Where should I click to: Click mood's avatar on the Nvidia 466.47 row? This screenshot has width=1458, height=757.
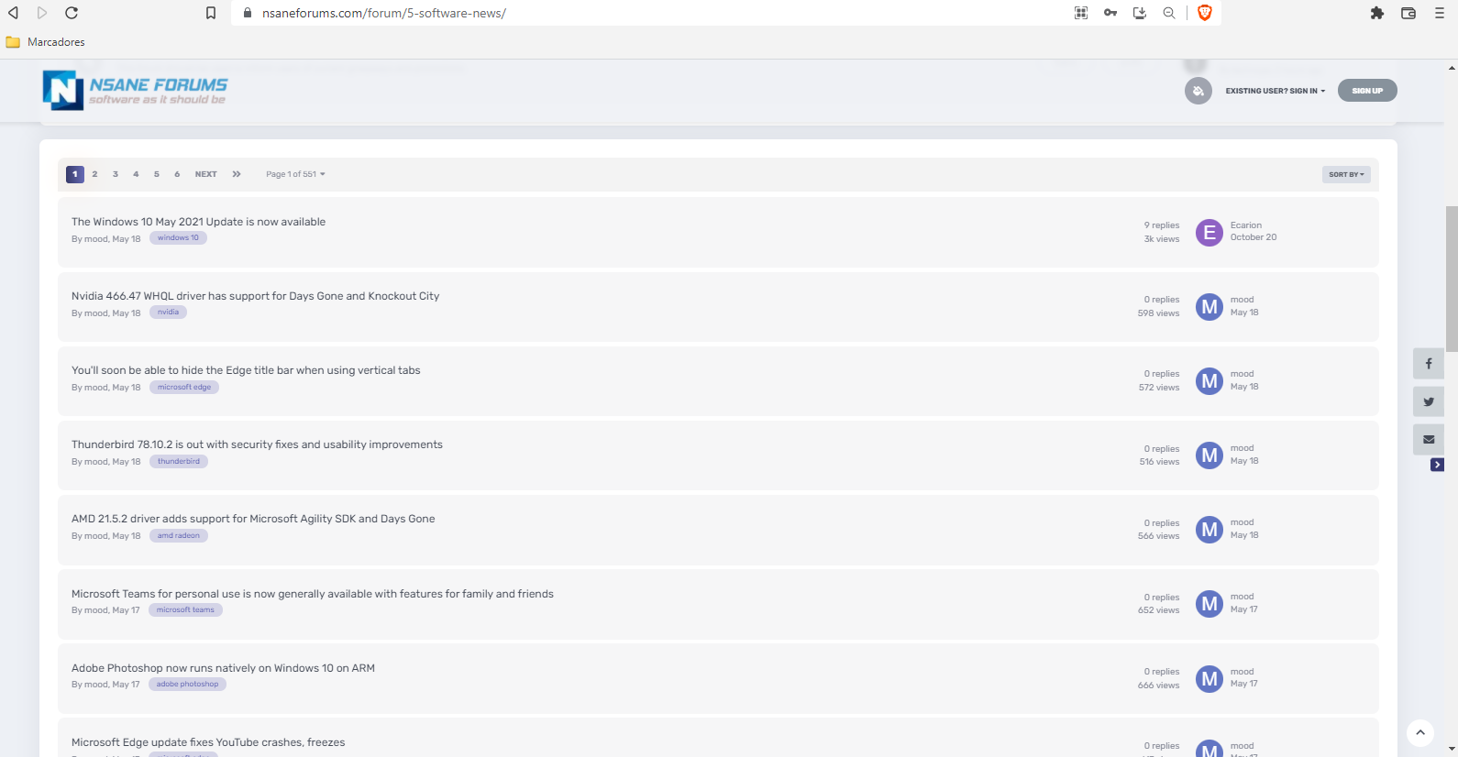[x=1209, y=307]
